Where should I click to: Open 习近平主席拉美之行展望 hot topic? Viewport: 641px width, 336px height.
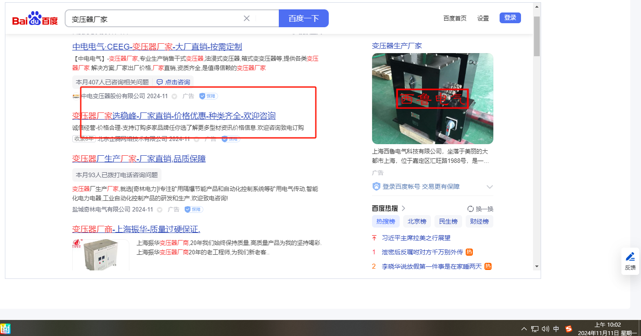(416, 238)
